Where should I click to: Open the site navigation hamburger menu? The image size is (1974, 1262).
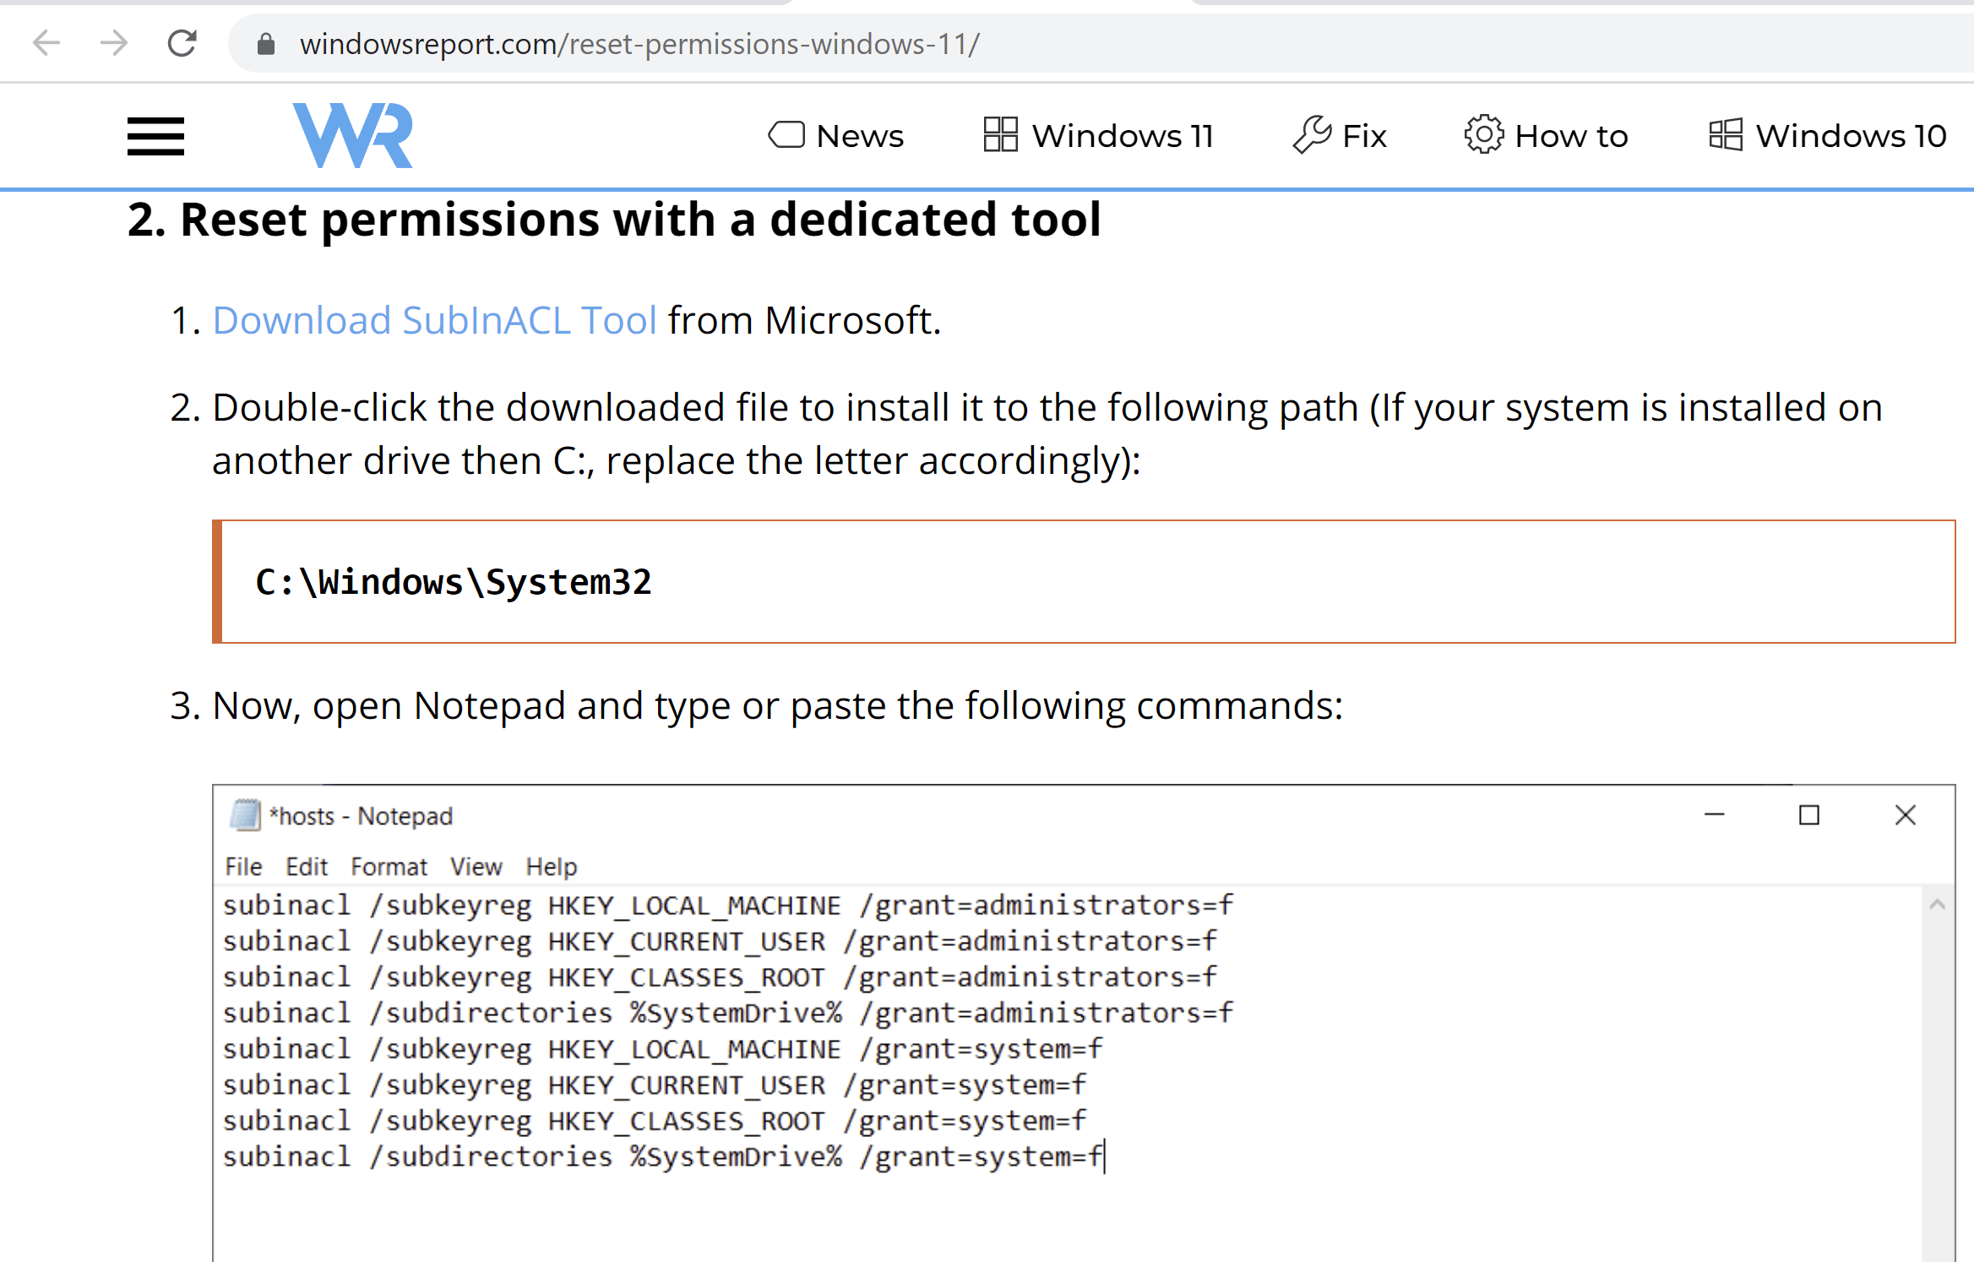[x=155, y=135]
